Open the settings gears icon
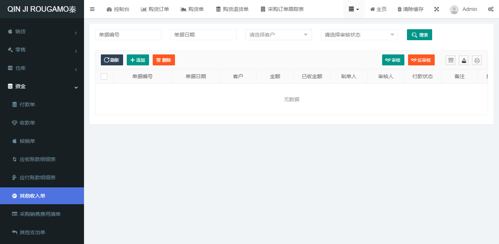This screenshot has width=499, height=244. [x=491, y=9]
